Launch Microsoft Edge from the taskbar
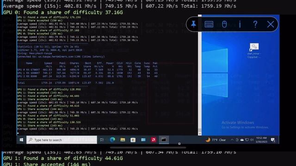Image resolution: width=296 pixels, height=166 pixels. pyautogui.click(x=112, y=140)
